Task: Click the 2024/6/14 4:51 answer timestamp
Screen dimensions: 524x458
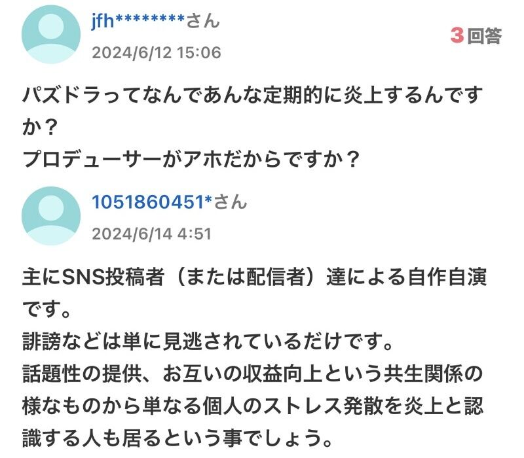Action: click(151, 234)
